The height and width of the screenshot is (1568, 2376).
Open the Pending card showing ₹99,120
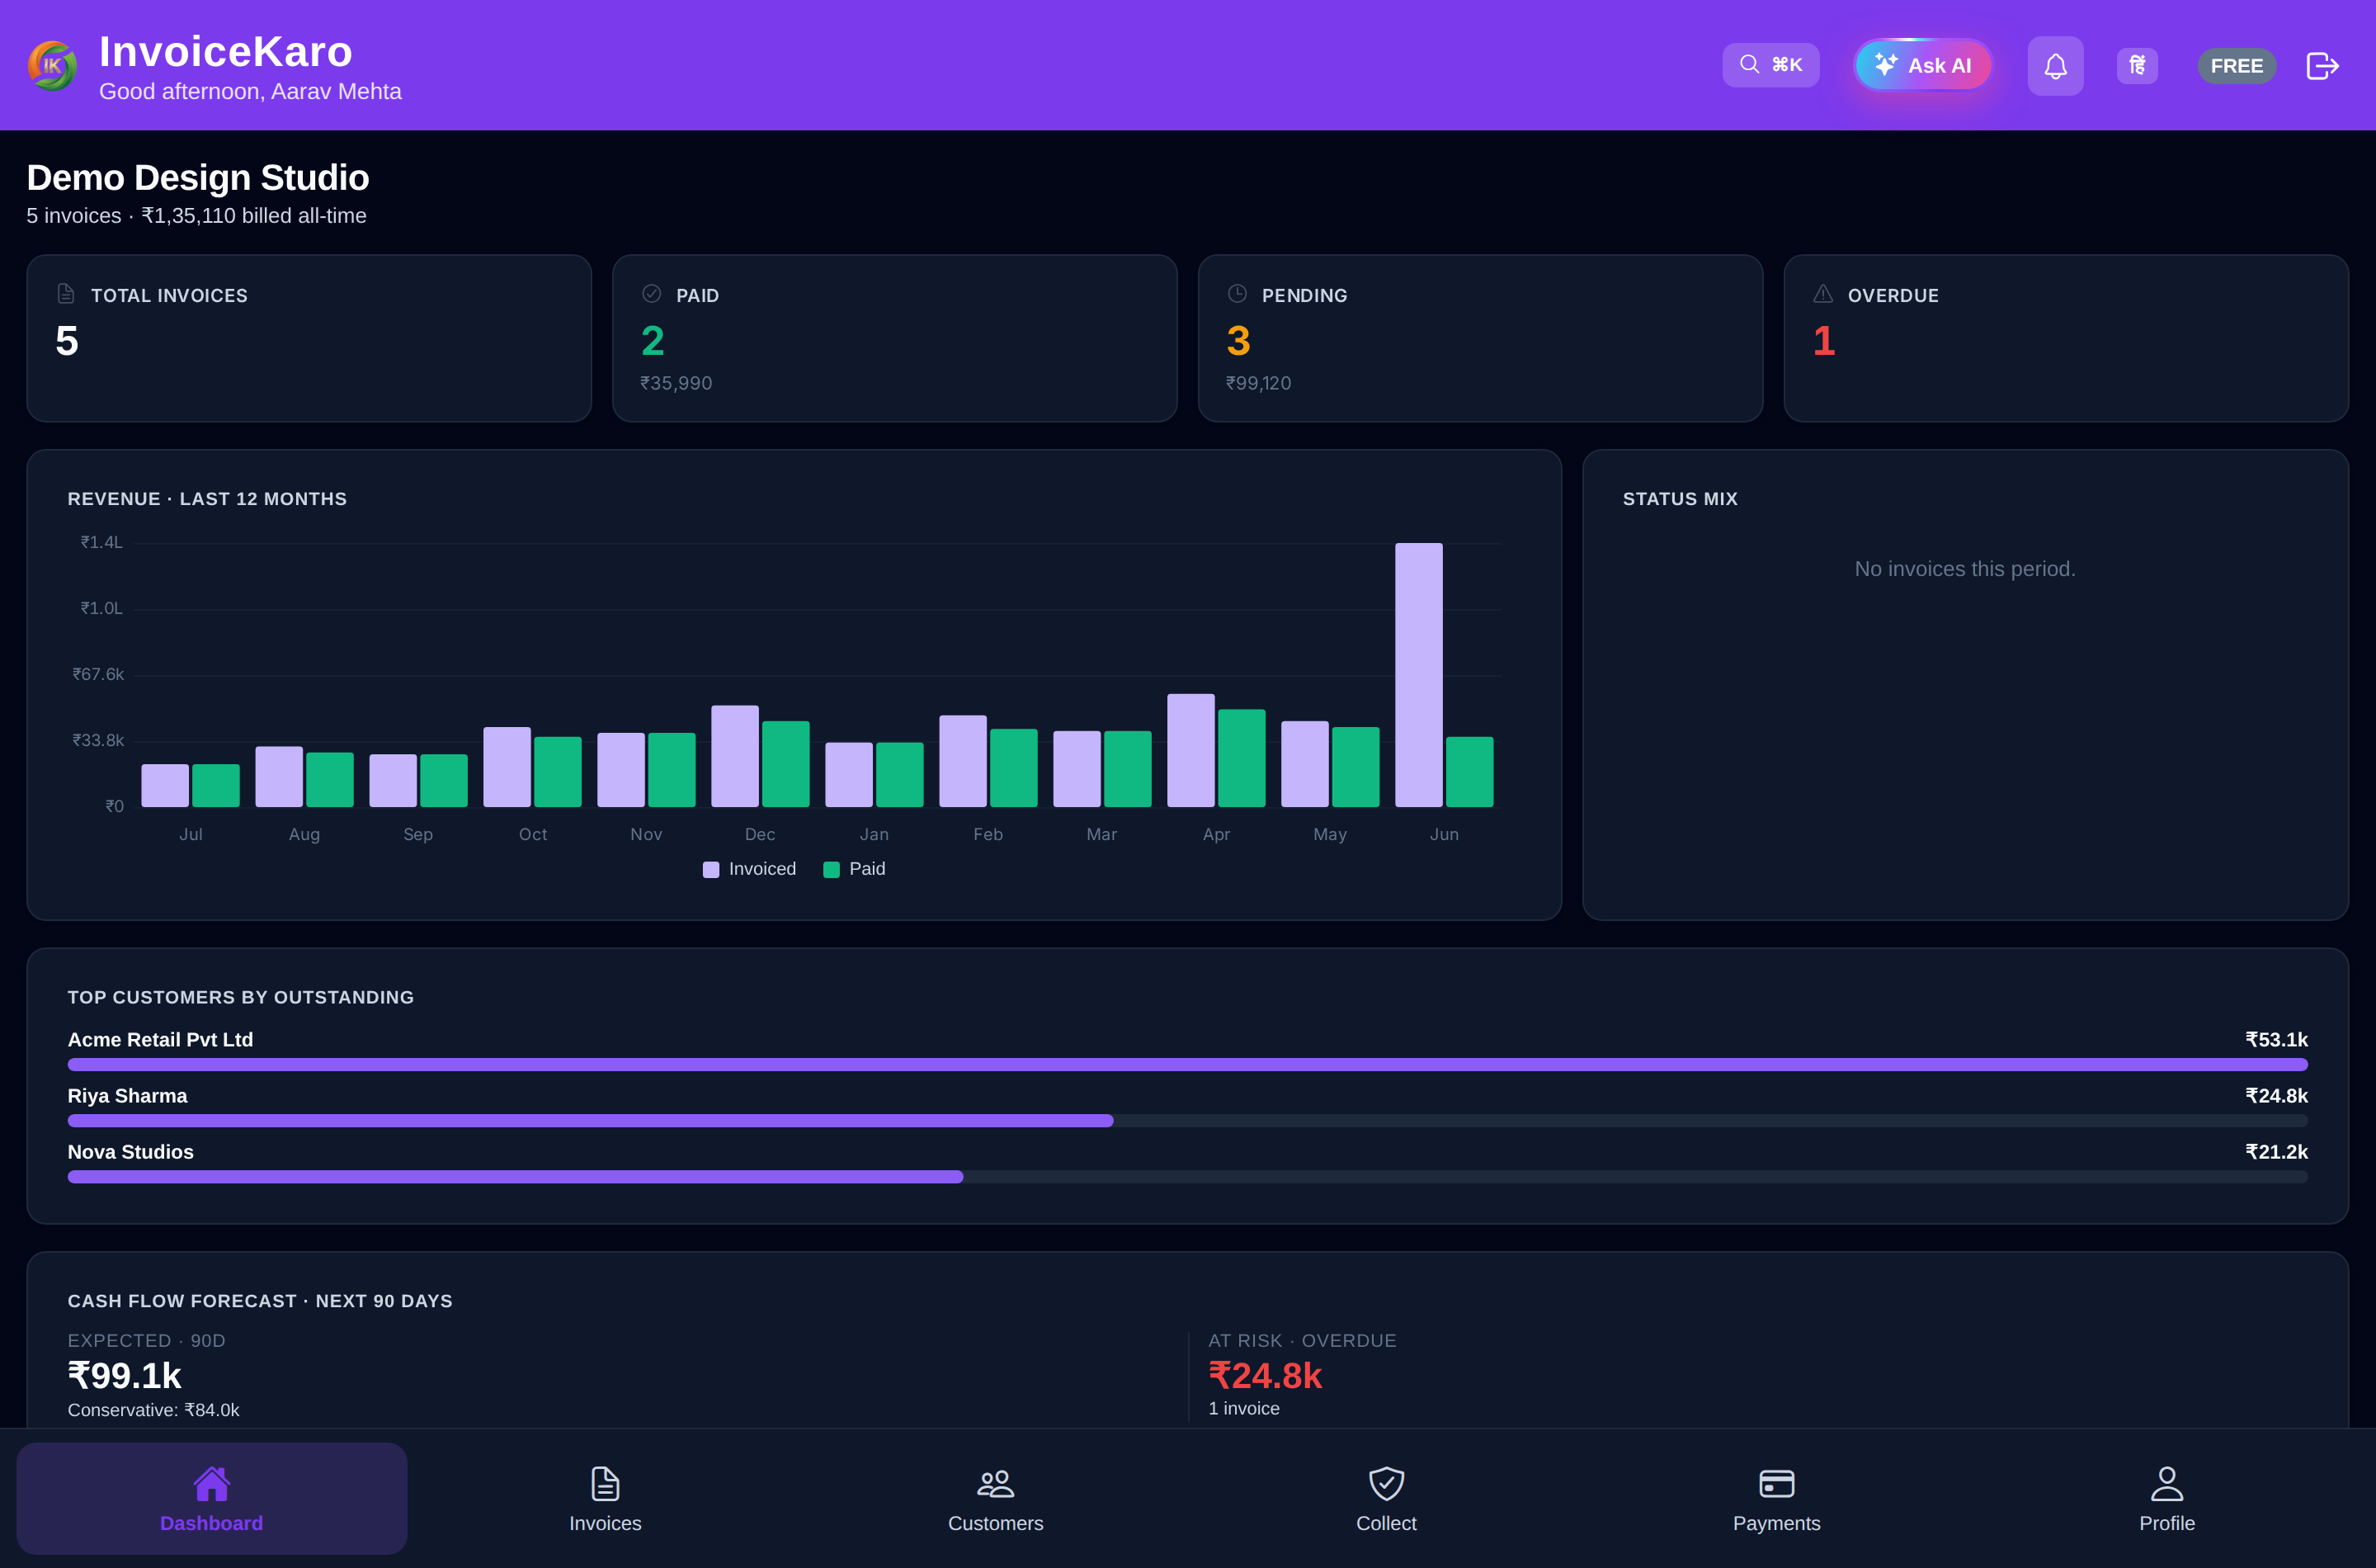[x=1480, y=338]
